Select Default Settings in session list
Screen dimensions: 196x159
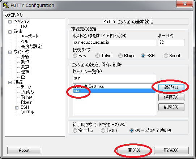(x=114, y=86)
